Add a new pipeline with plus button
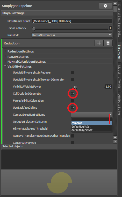 (x=99, y=43)
